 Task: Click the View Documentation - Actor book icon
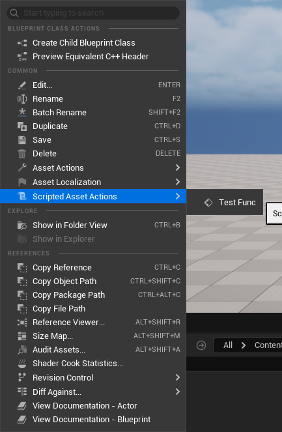click(22, 406)
